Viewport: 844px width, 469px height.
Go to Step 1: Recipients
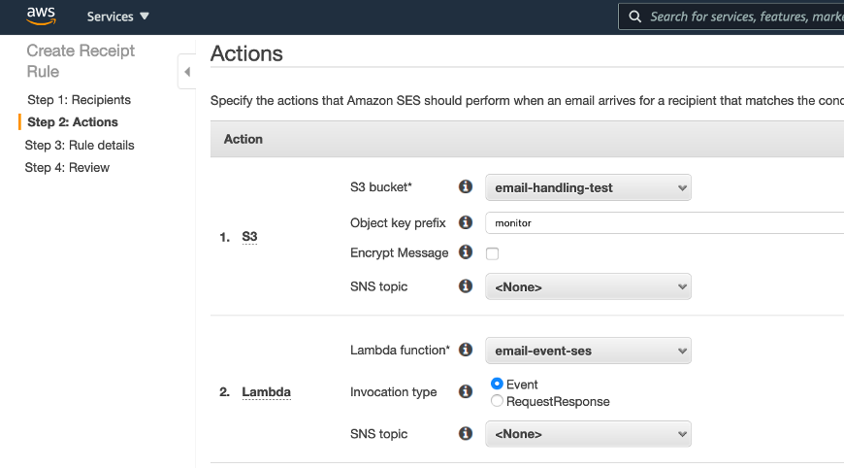79,100
